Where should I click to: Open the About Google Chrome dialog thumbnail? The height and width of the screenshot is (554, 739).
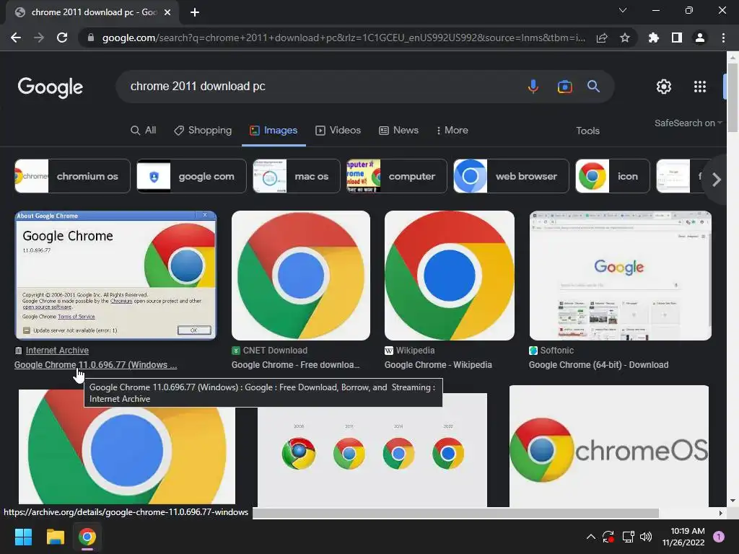pos(116,275)
